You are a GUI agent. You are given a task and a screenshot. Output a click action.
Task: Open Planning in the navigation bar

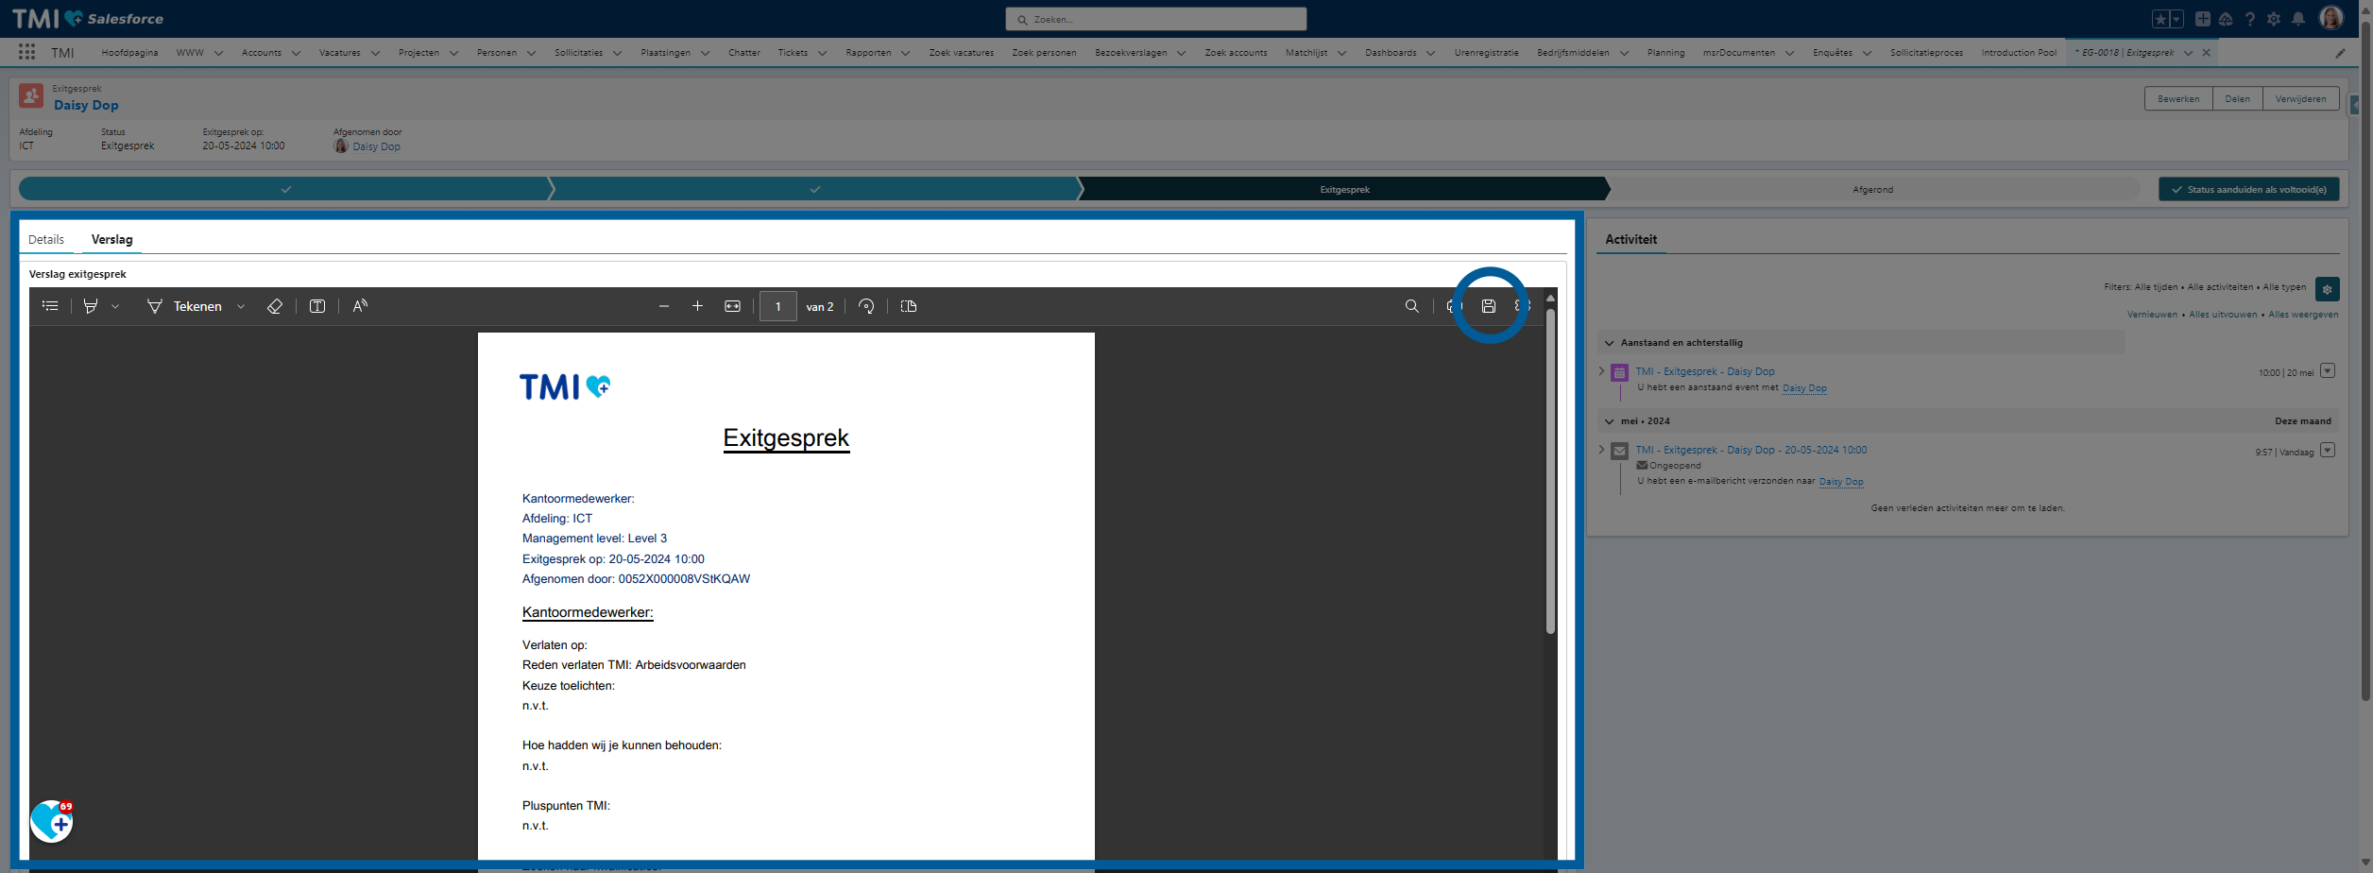tap(1665, 53)
